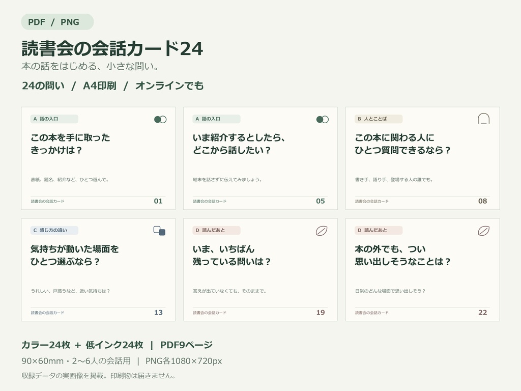Click the text '90×60mm・2〜6人の会話用'
The height and width of the screenshot is (391, 521).
pyautogui.click(x=76, y=361)
